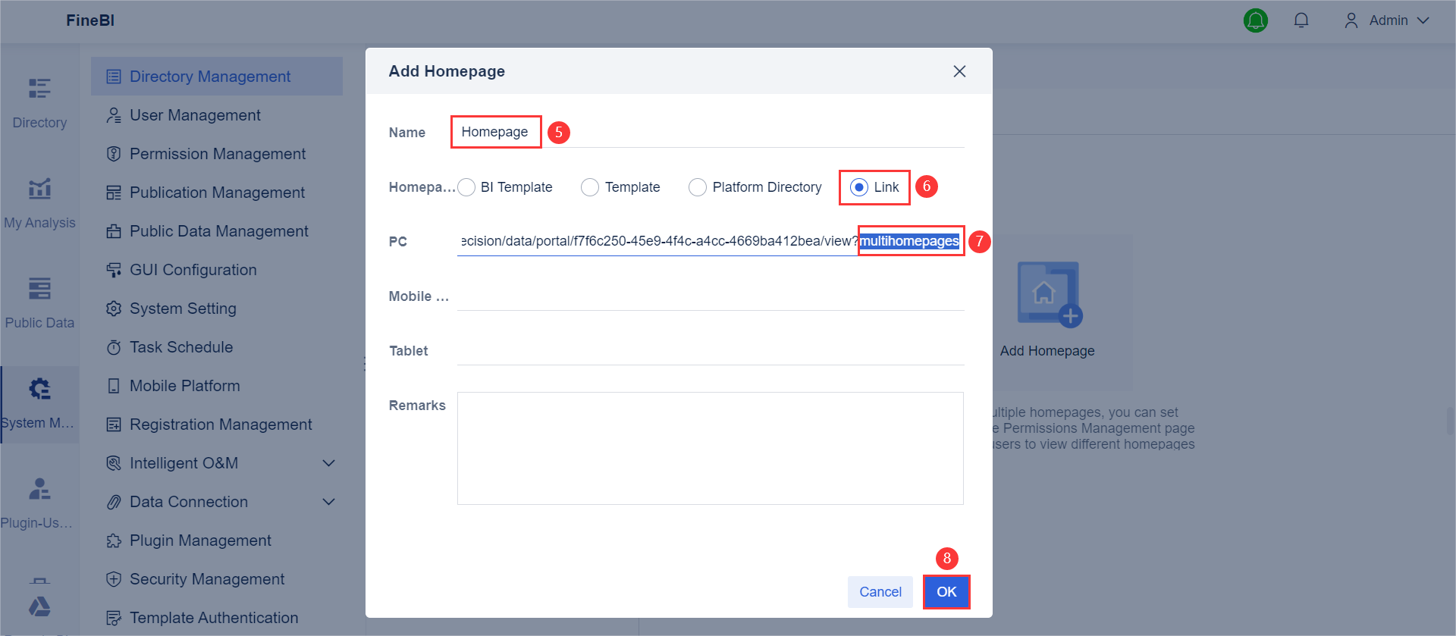Click the Remarks text area
The height and width of the screenshot is (636, 1456).
click(x=711, y=448)
